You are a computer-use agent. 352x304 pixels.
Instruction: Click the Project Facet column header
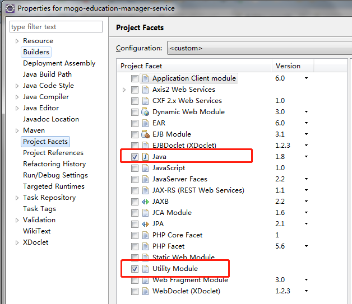(194, 66)
